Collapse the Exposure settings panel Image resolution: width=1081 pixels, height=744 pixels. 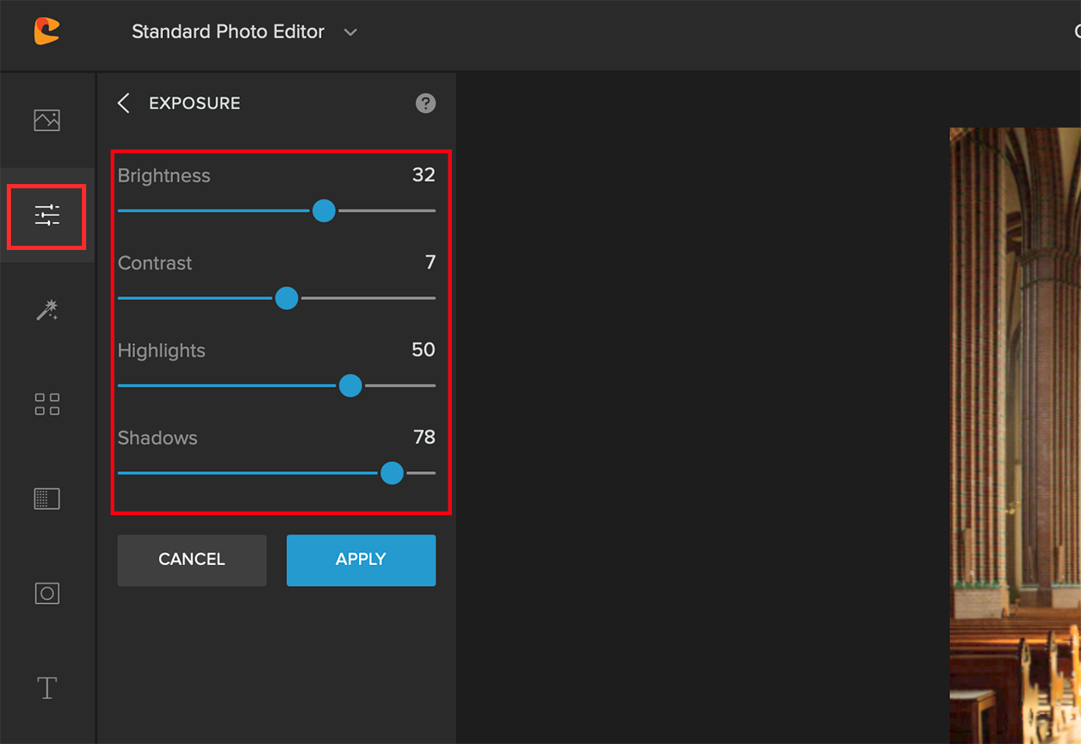[x=123, y=102]
